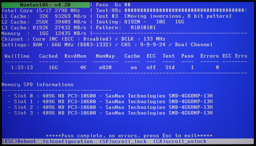The height and width of the screenshot is (146, 256).
Task: Click the Slot 3 SanMax memory row
Action: click(110, 113)
